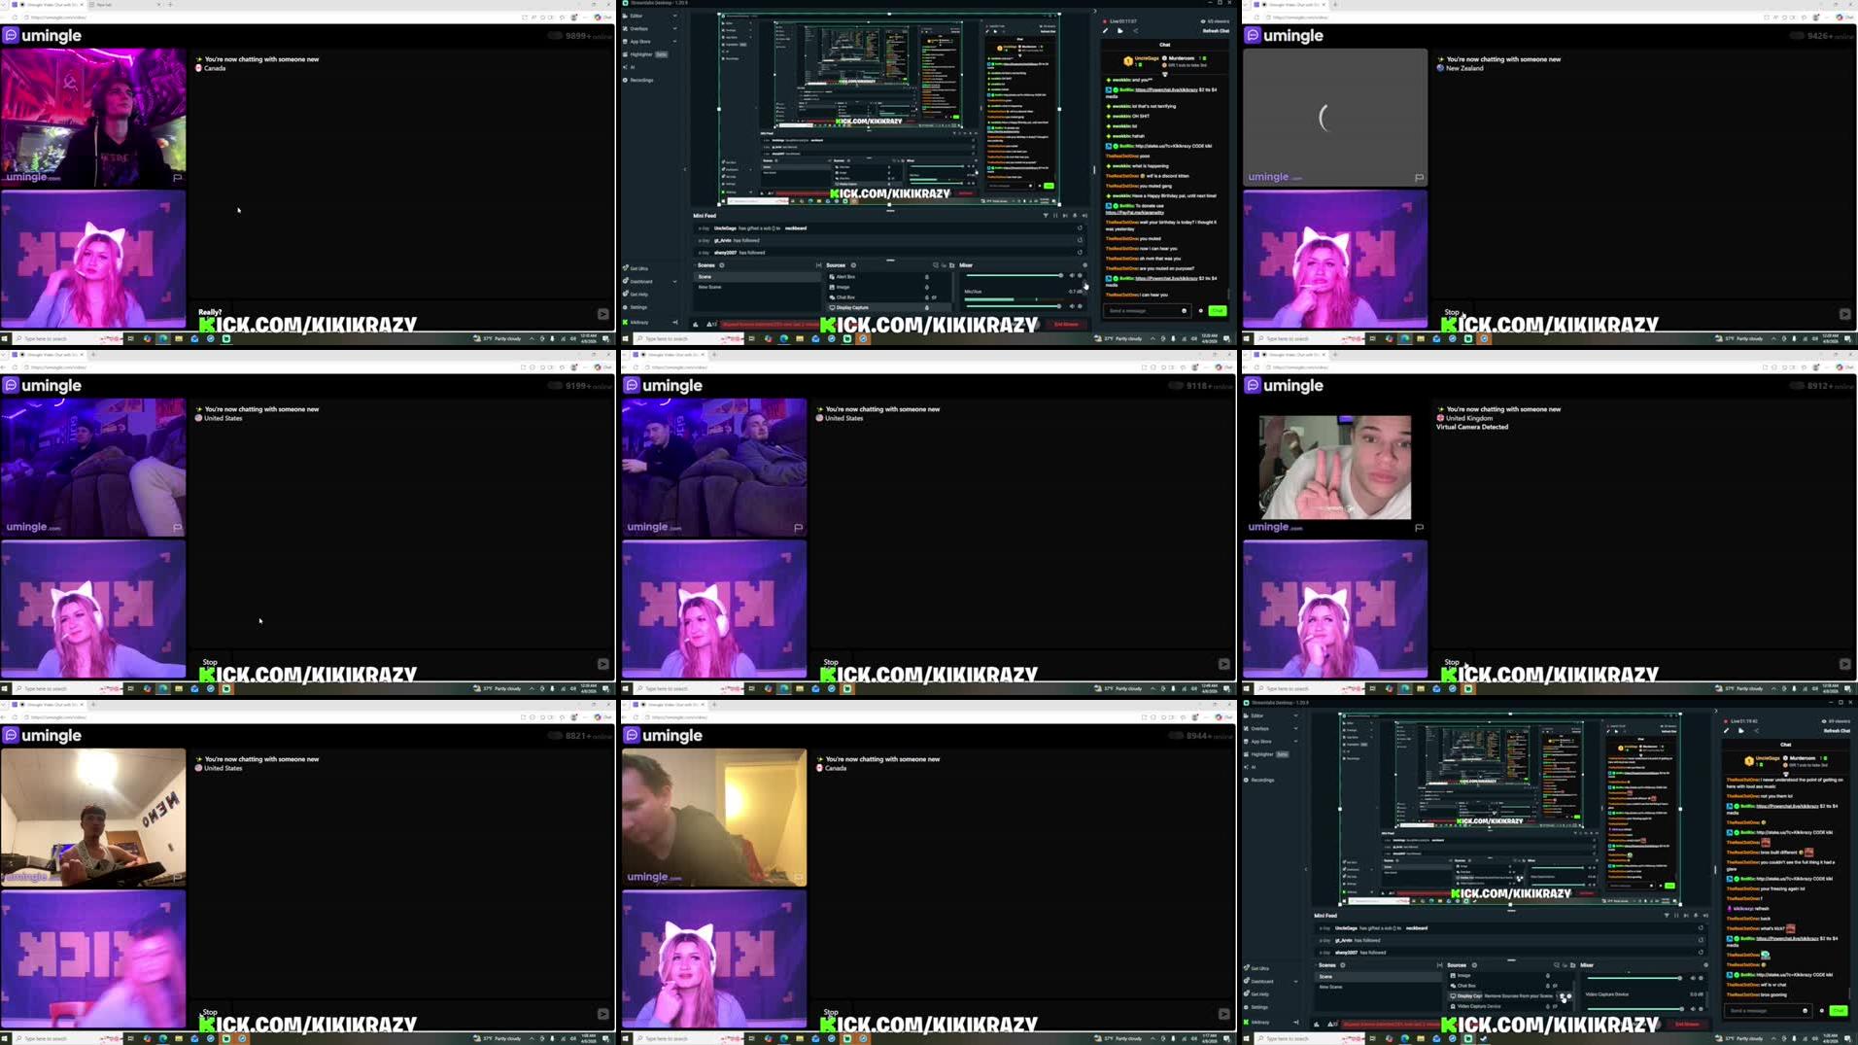This screenshot has width=1858, height=1045.
Task: Toggle switch beside 8944+ online count
Action: pos(1176,736)
